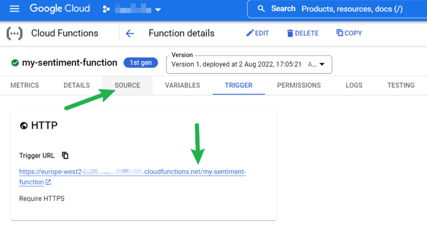
Task: Open the hamburger navigation menu
Action: pyautogui.click(x=14, y=9)
